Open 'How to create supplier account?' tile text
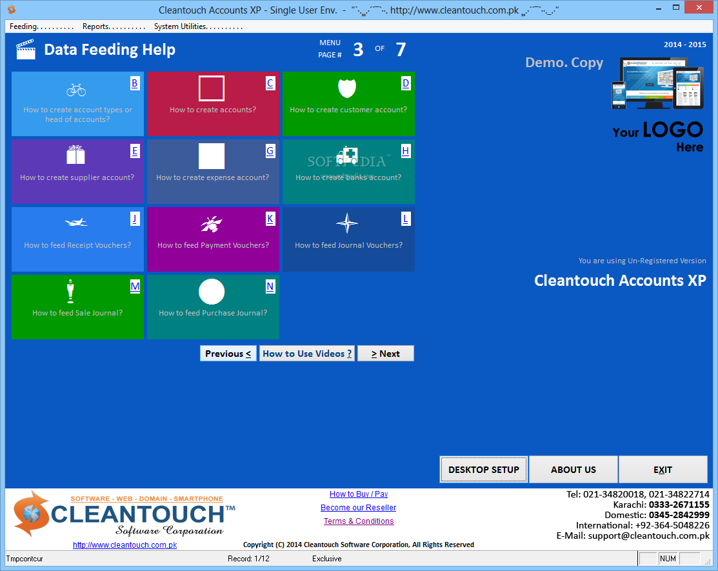The image size is (718, 571). (x=77, y=177)
